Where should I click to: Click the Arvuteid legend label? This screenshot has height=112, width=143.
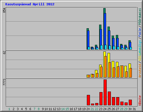(140, 71)
